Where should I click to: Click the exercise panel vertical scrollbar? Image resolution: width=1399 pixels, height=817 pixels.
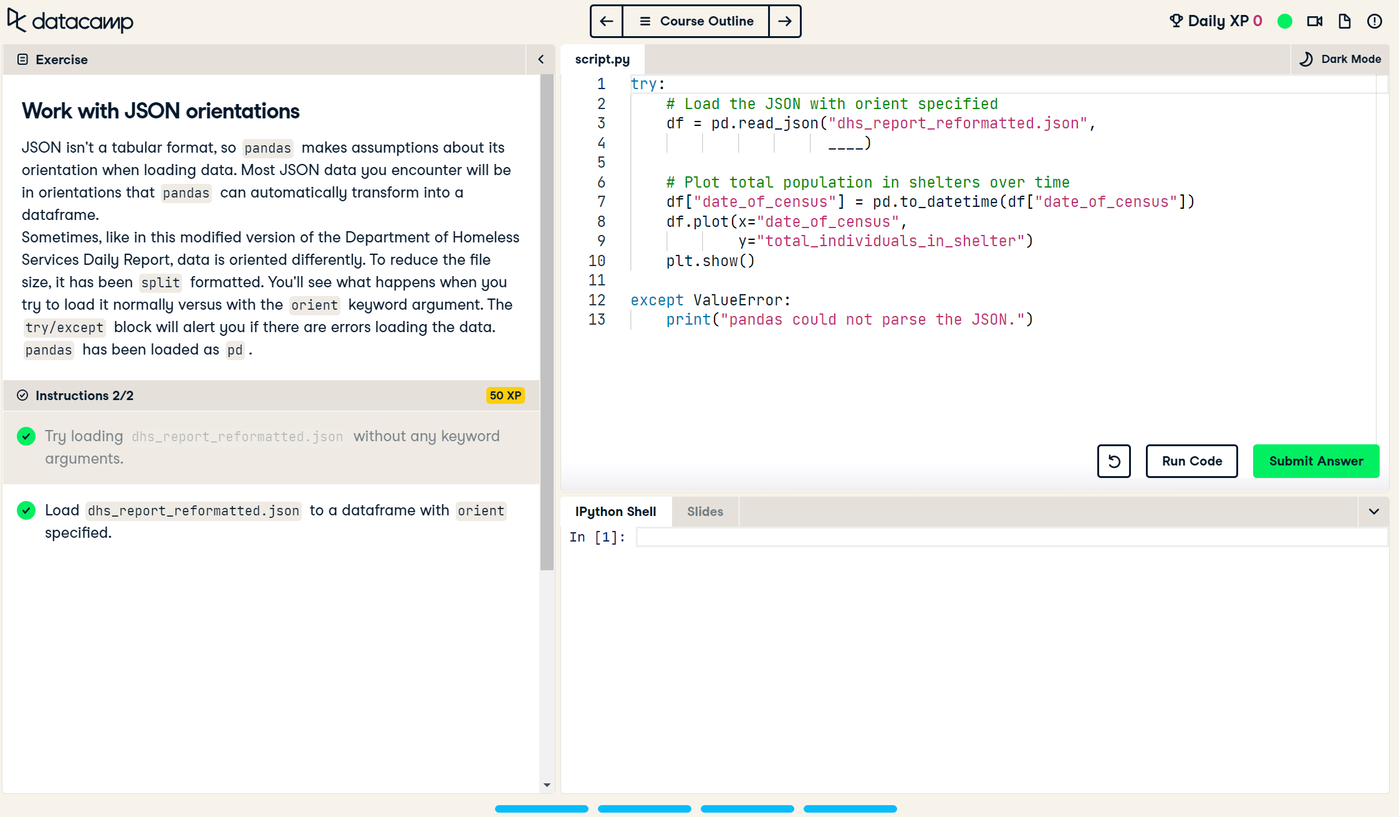coord(547,322)
